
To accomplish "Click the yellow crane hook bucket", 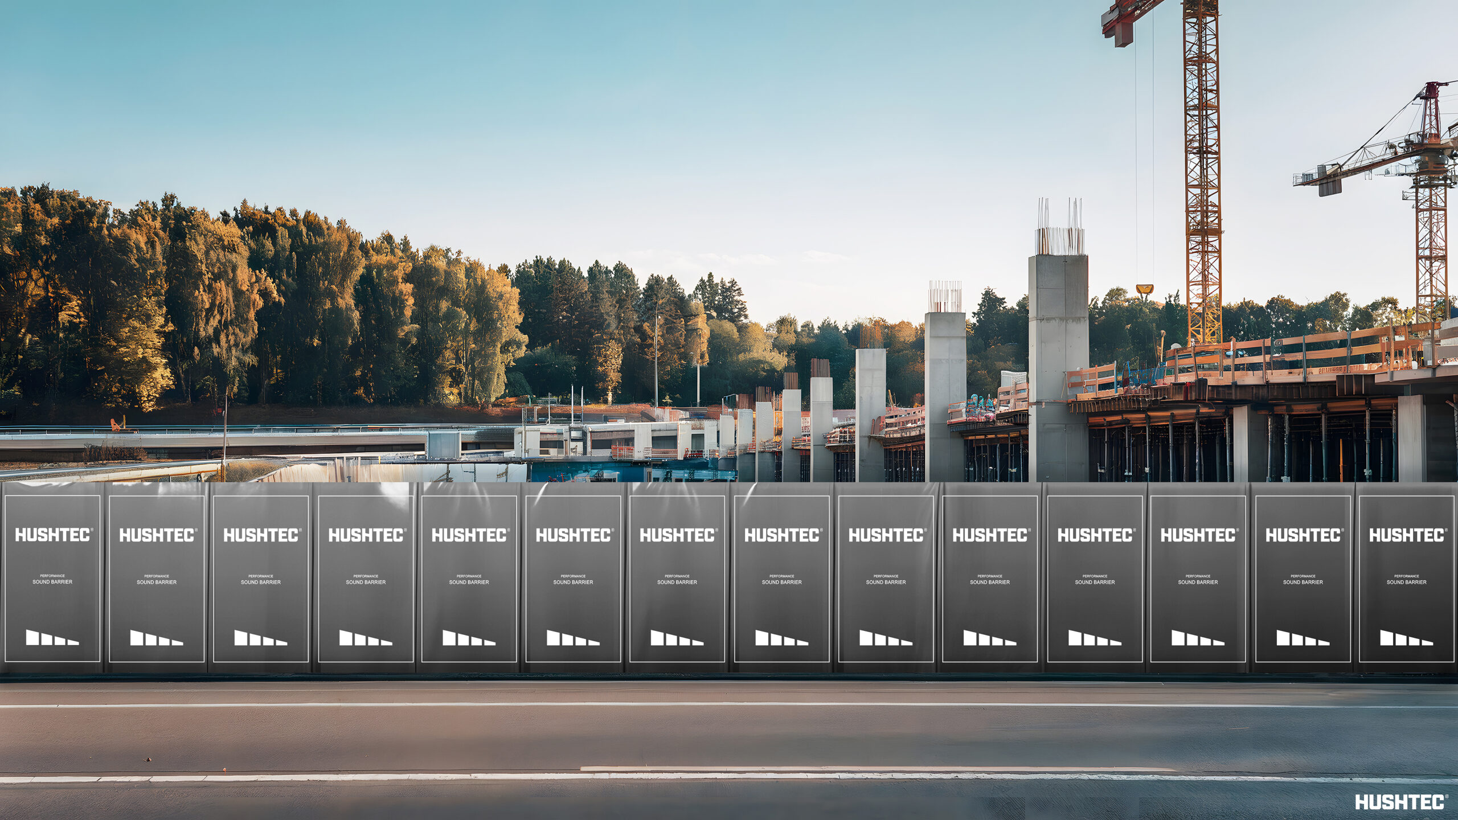I will [x=1144, y=290].
